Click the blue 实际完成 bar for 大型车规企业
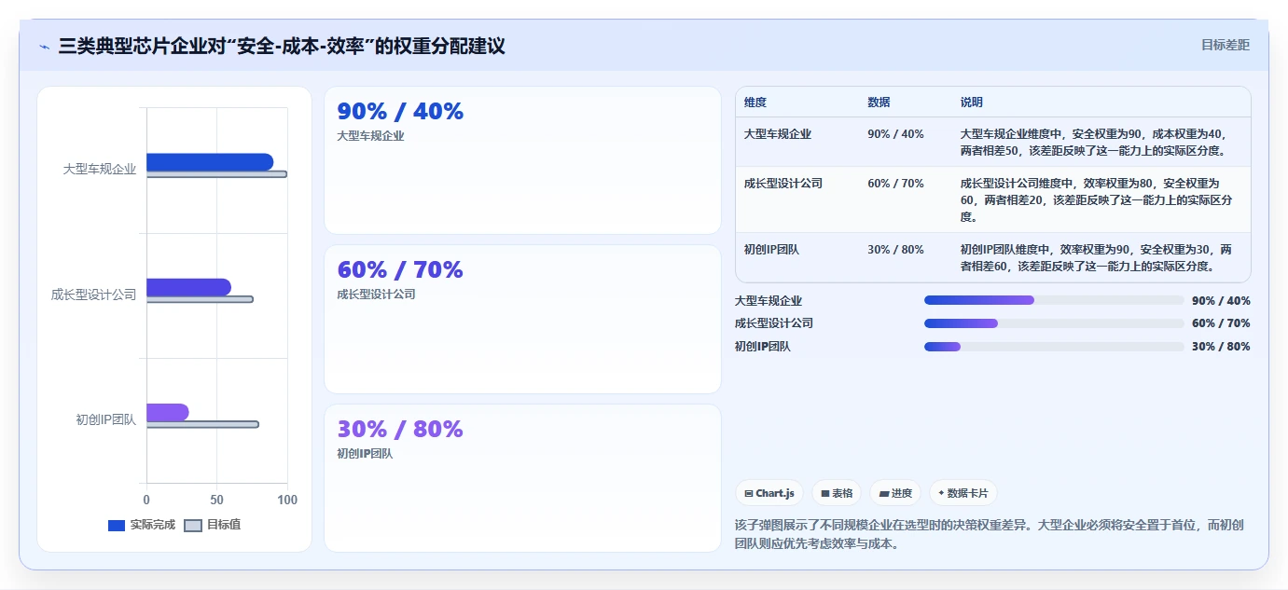 (x=210, y=162)
